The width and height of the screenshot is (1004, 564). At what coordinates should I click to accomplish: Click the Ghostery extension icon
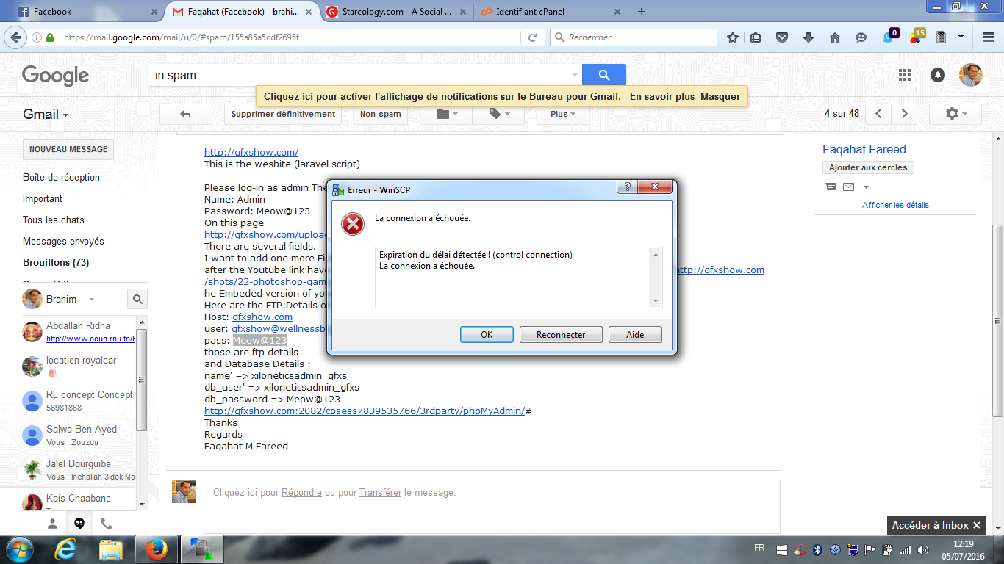click(889, 37)
